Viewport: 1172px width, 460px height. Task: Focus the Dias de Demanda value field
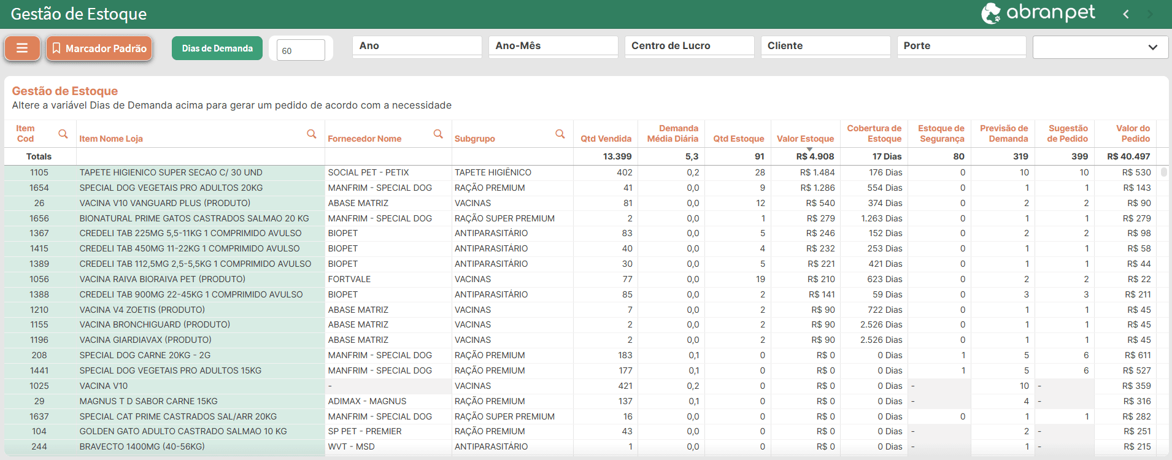(301, 50)
